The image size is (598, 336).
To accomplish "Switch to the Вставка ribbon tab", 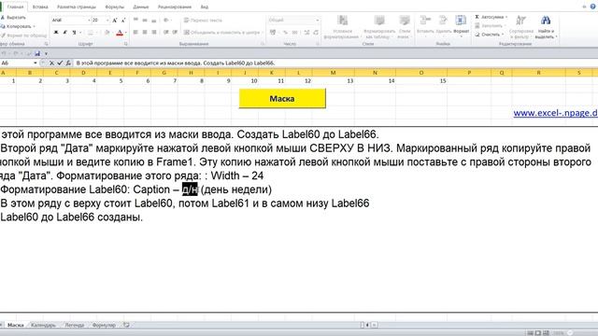I will tap(40, 7).
